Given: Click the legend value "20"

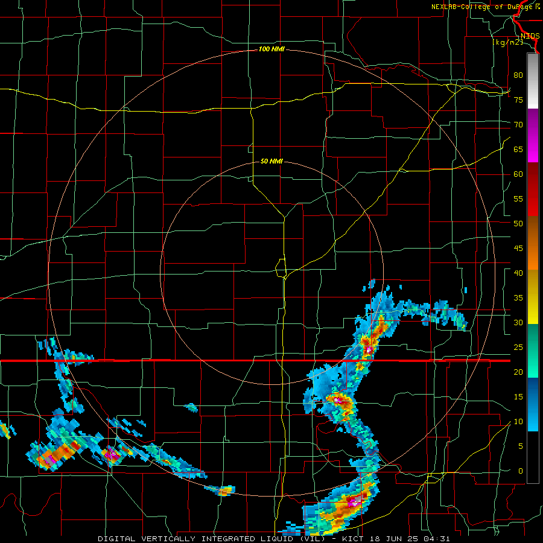Looking at the screenshot, I should coord(518,372).
